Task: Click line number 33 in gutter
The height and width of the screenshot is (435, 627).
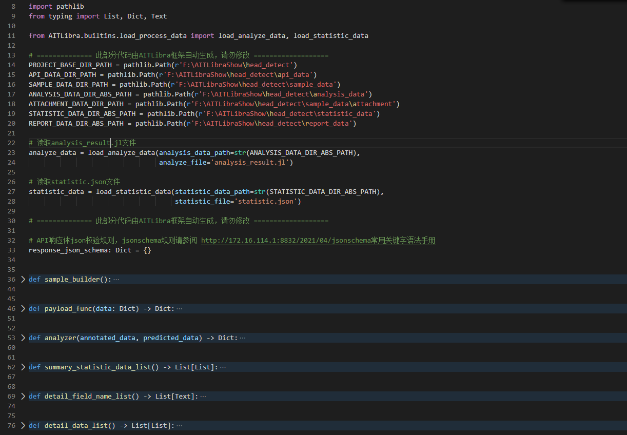Action: point(12,250)
